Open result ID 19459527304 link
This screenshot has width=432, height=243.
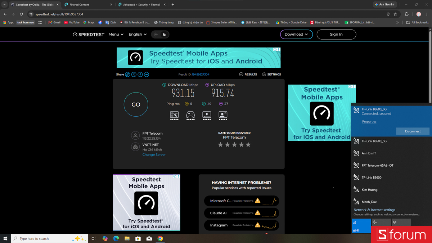[x=201, y=75]
